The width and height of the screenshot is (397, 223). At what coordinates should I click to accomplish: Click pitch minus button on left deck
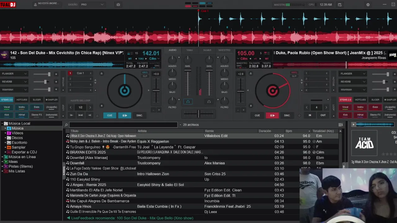tap(153, 110)
